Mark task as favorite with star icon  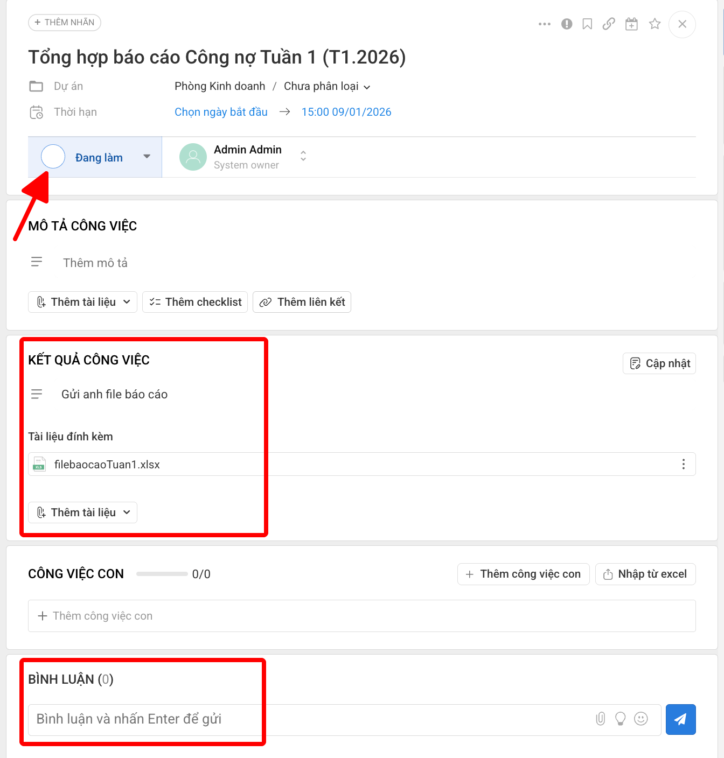654,24
